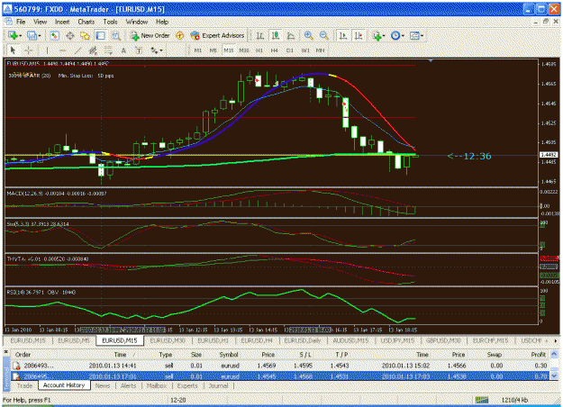563x407 pixels.
Task: Select the H4 timeframe button
Action: pyautogui.click(x=275, y=50)
